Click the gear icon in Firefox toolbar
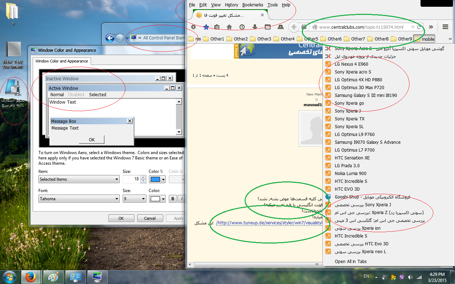 (193, 27)
